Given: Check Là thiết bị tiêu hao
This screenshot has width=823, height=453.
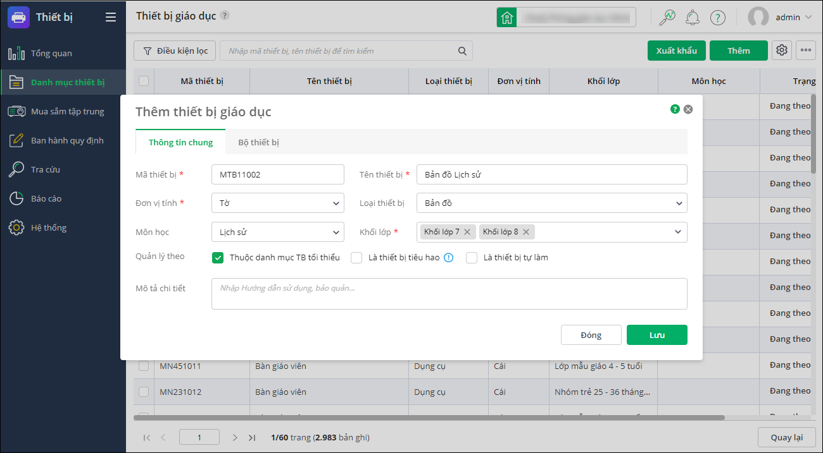Looking at the screenshot, I should (x=356, y=257).
